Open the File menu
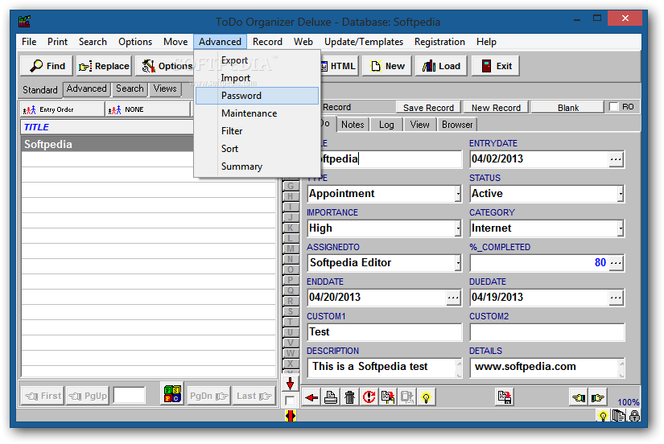Viewport: 664px width, 444px height. coord(29,42)
